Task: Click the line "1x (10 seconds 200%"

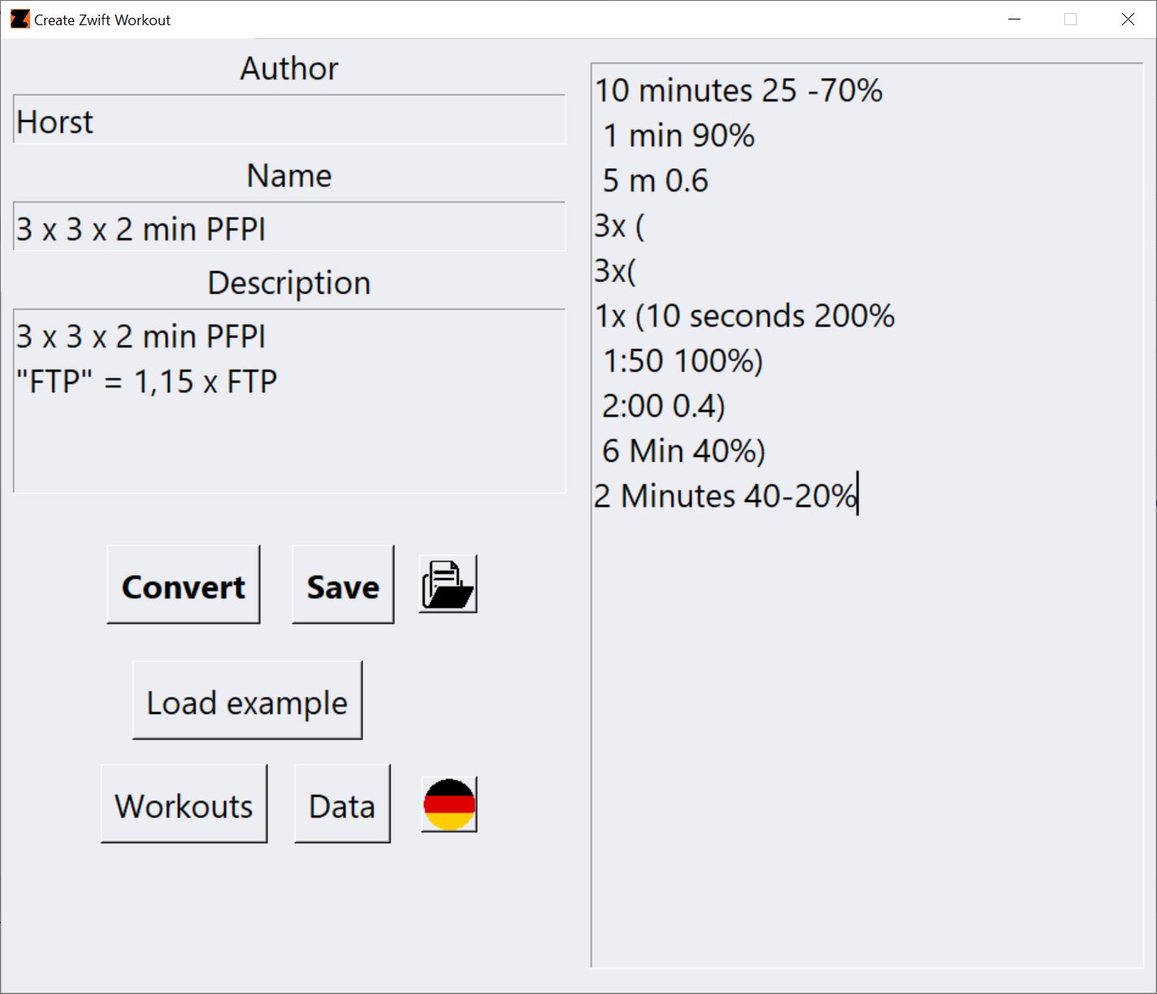Action: (x=744, y=316)
